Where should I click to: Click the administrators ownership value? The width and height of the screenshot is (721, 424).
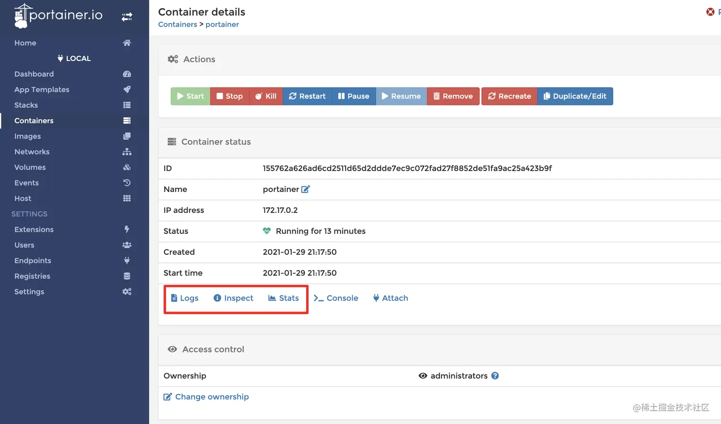pos(459,376)
